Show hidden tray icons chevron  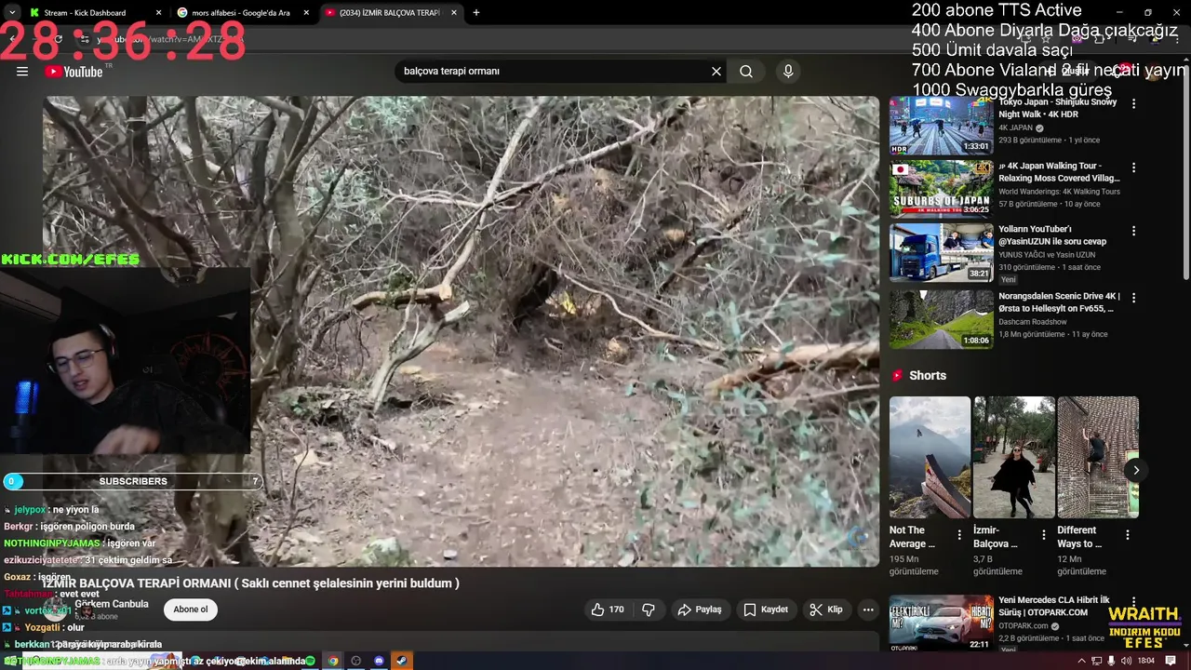1081,661
